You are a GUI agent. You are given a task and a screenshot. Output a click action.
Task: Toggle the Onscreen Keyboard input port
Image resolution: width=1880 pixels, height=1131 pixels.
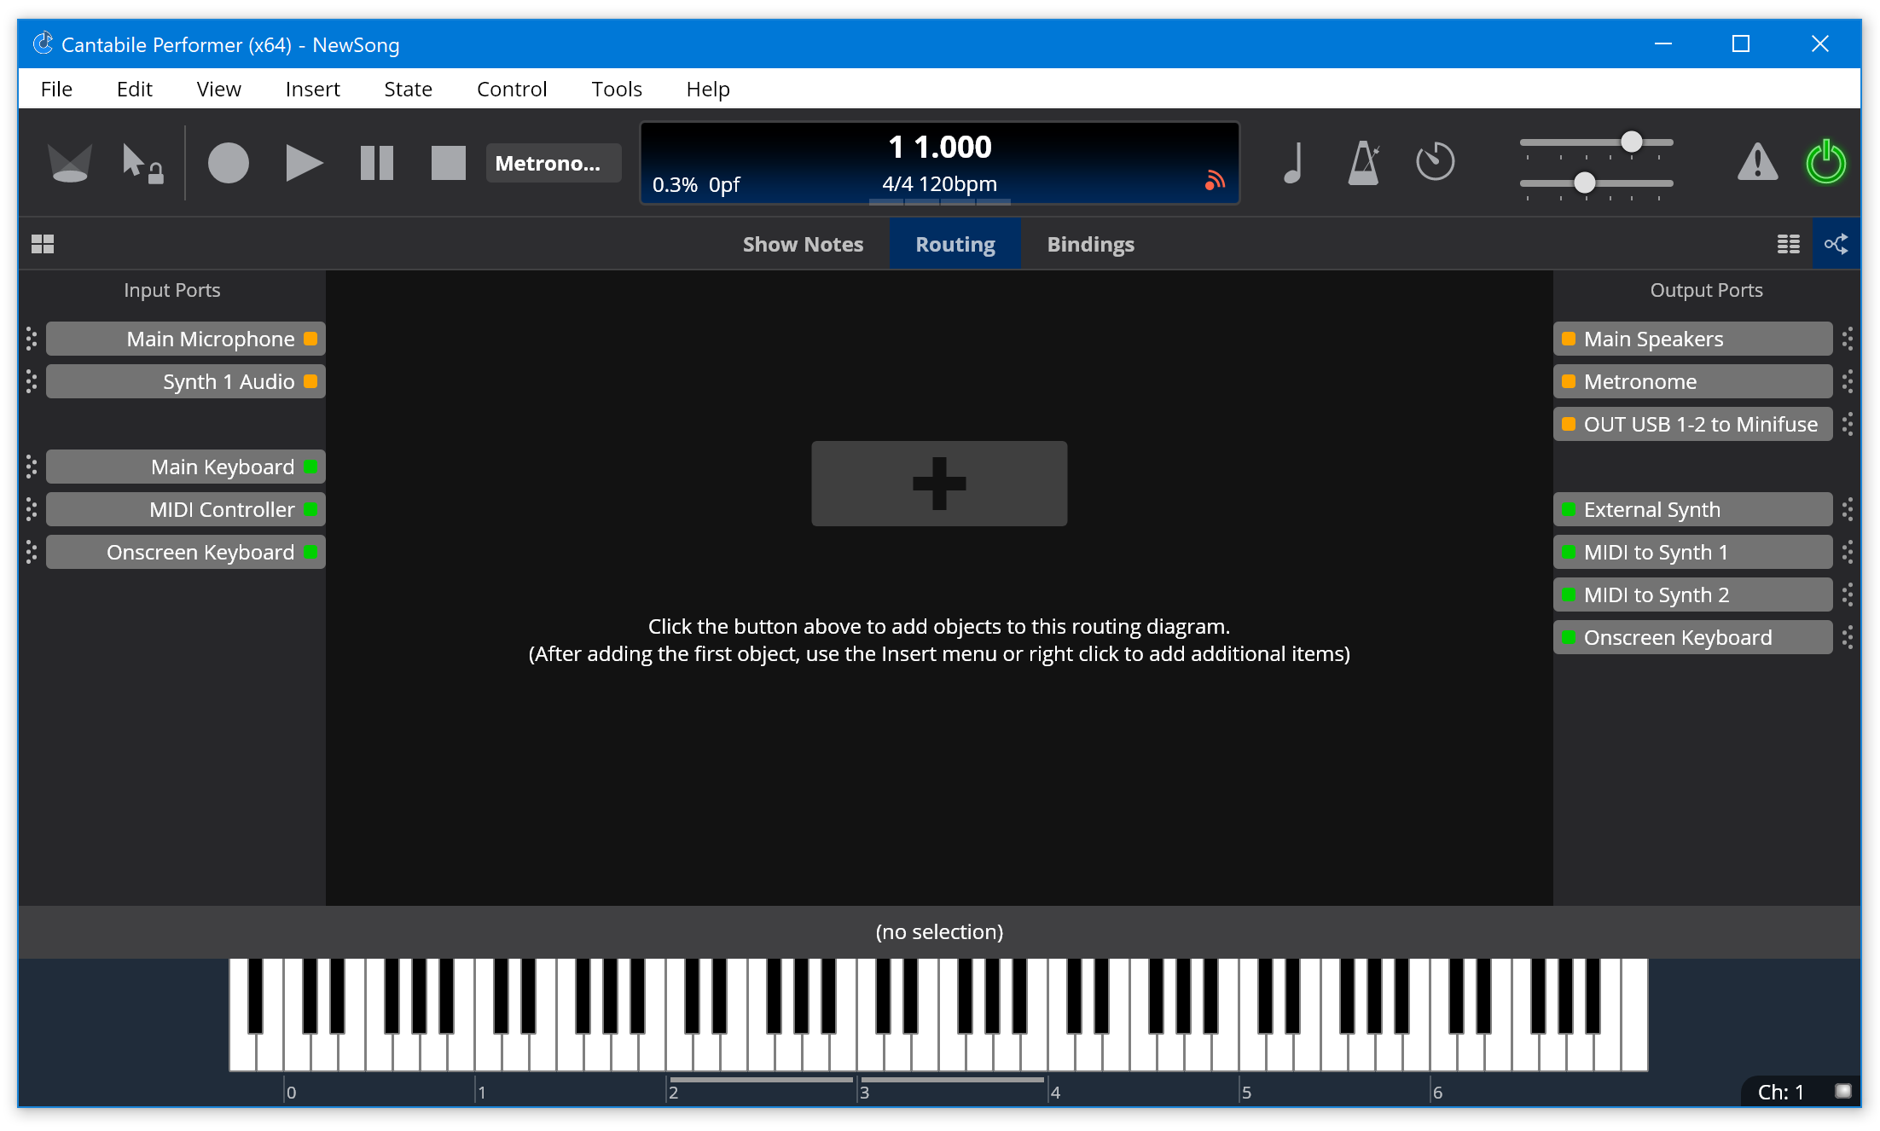(x=308, y=552)
